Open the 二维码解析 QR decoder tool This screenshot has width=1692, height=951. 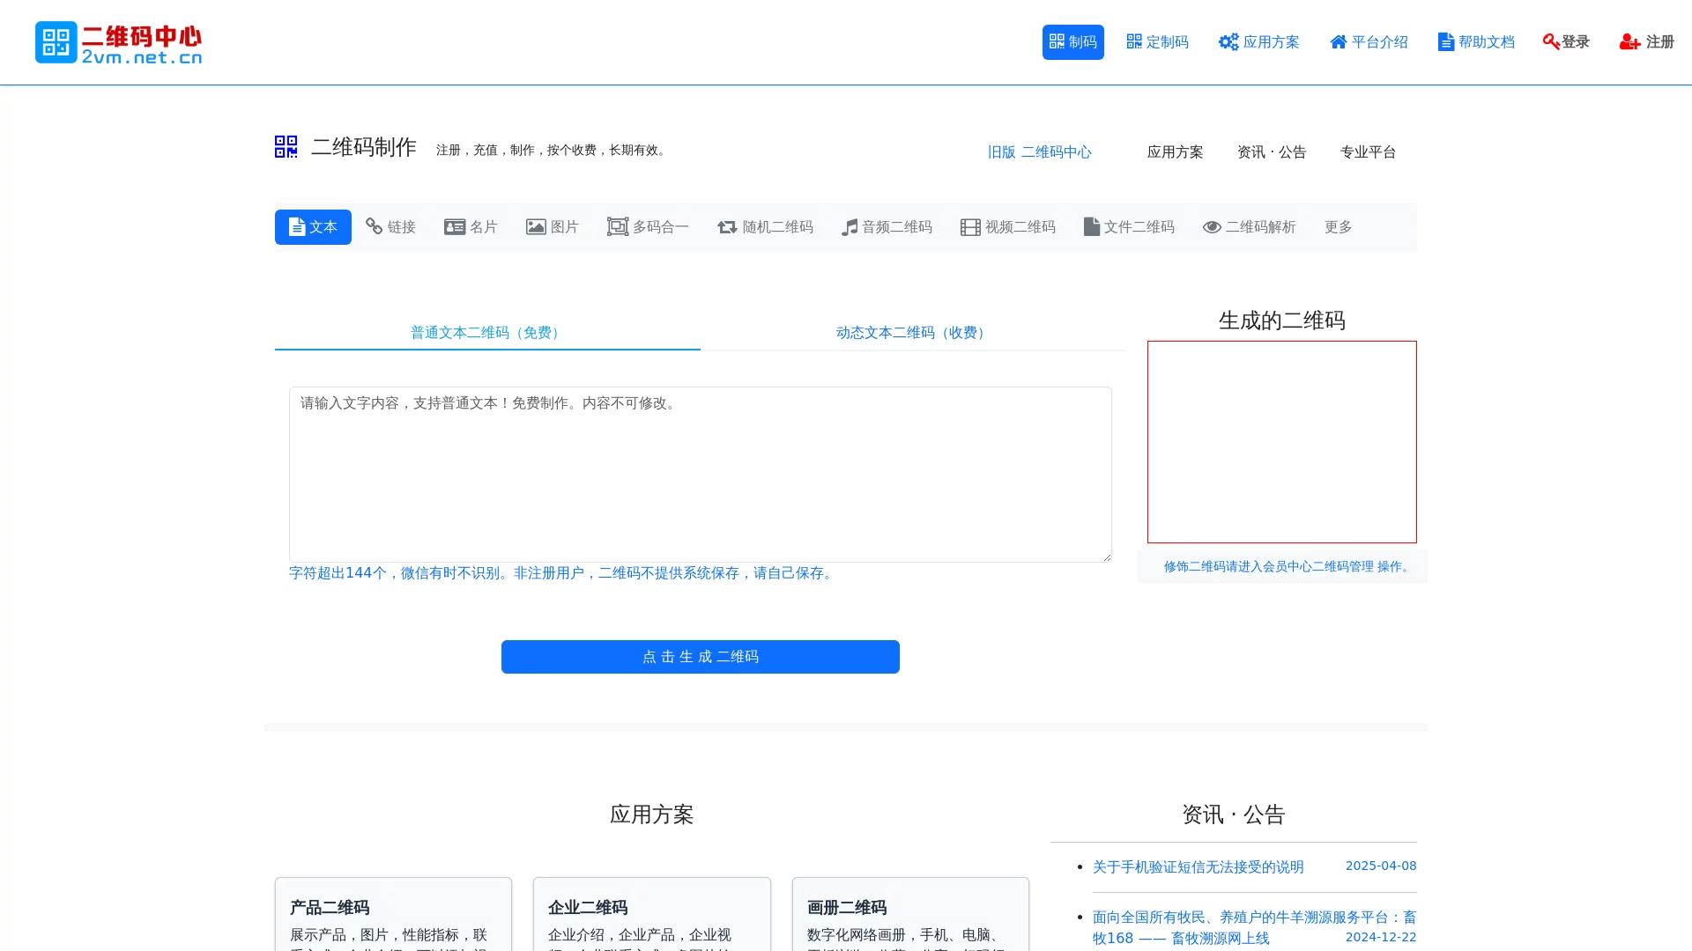(1249, 226)
